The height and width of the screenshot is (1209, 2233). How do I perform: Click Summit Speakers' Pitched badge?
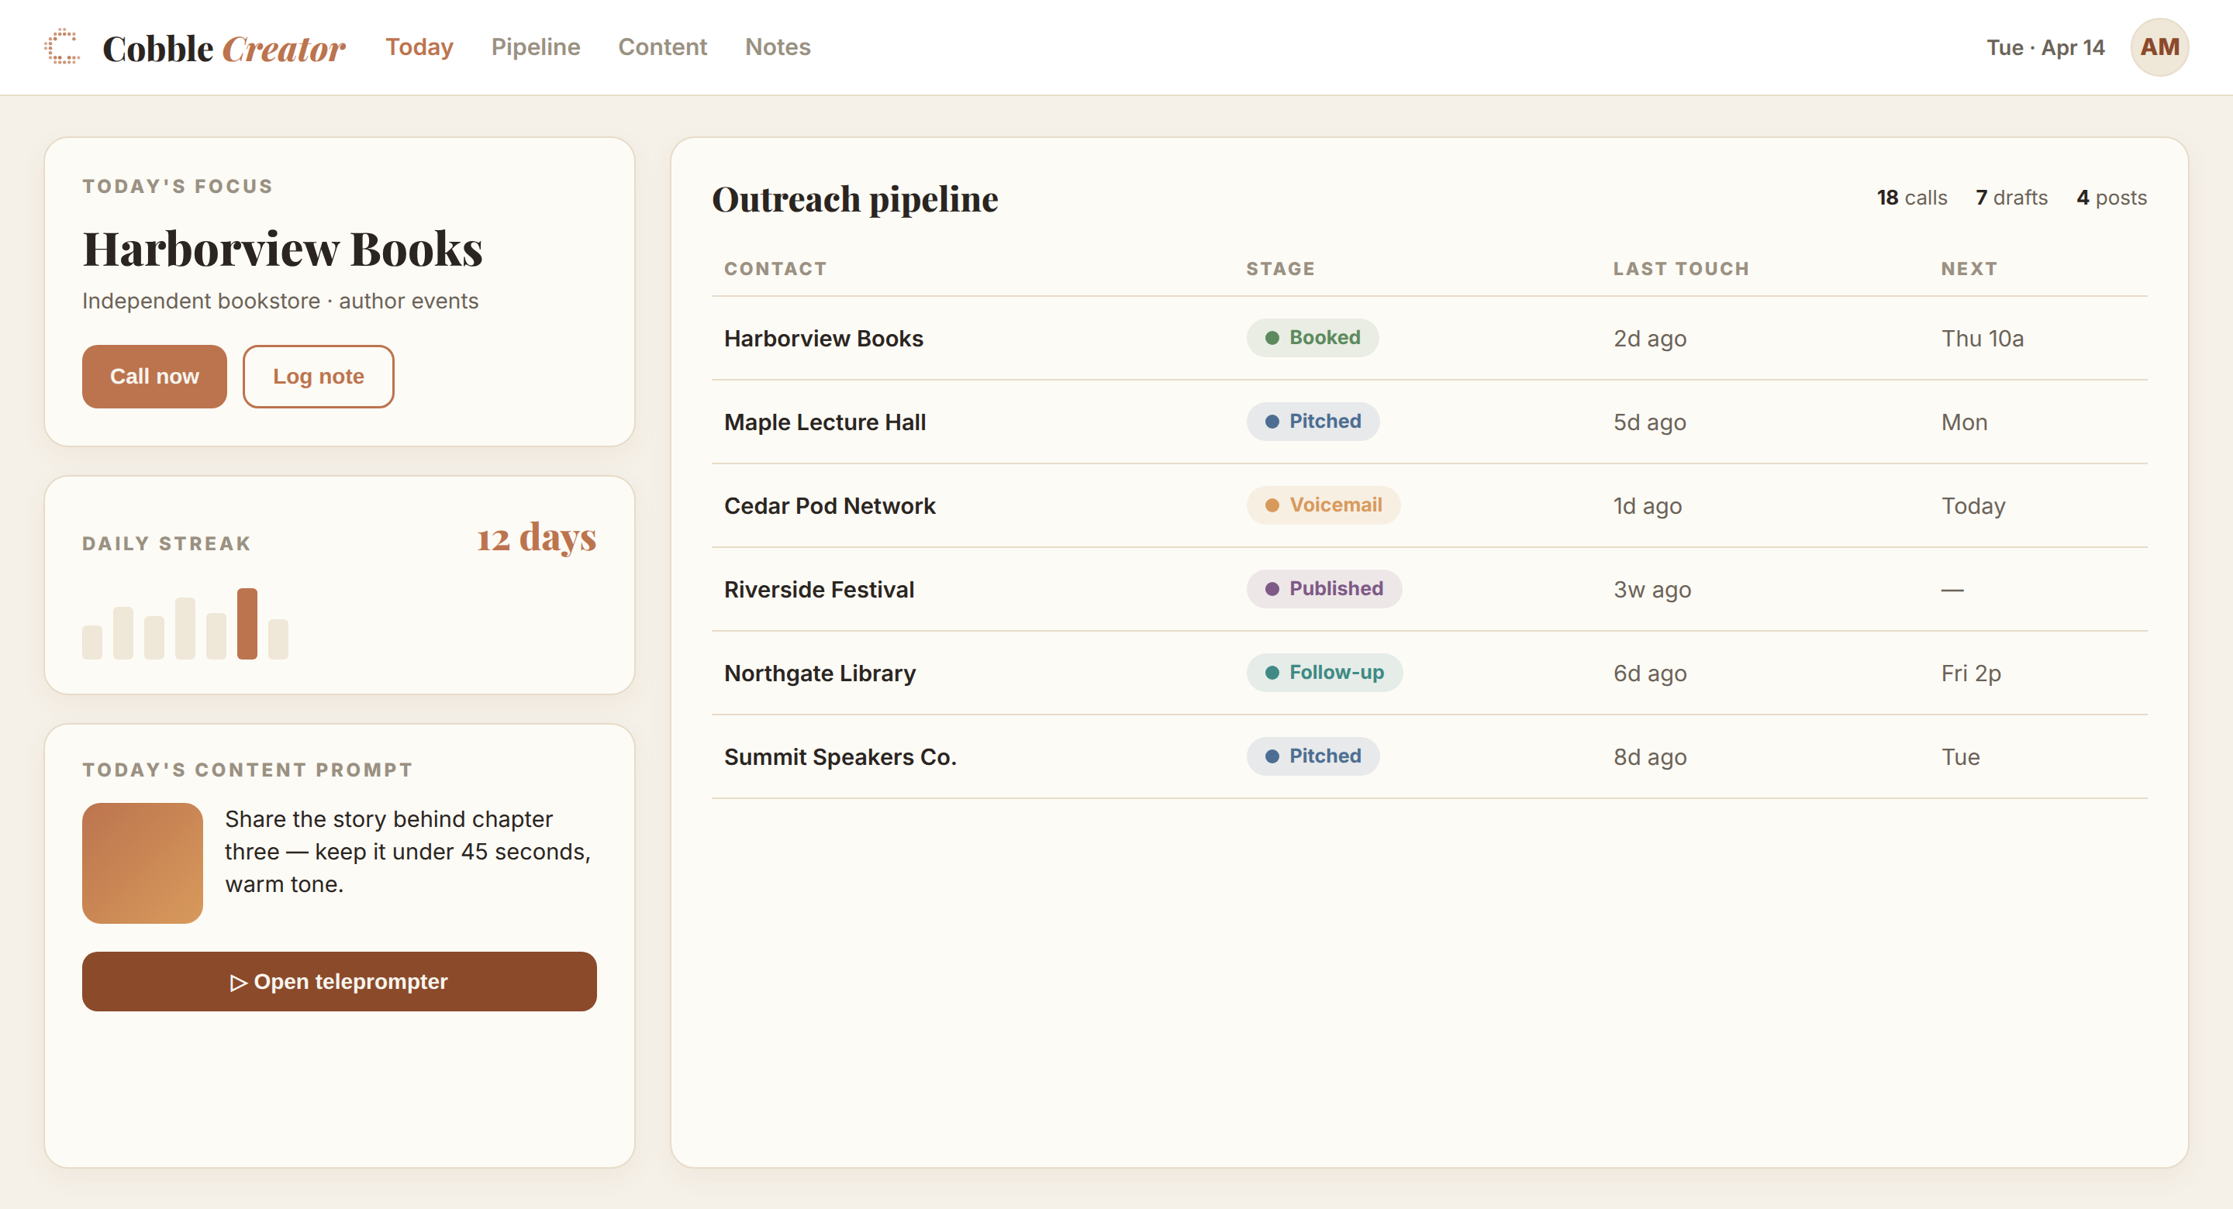tap(1313, 756)
